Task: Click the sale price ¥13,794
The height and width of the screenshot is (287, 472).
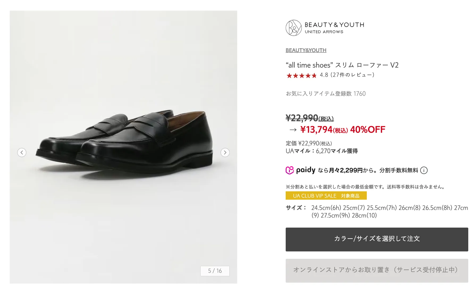Action: (x=317, y=130)
